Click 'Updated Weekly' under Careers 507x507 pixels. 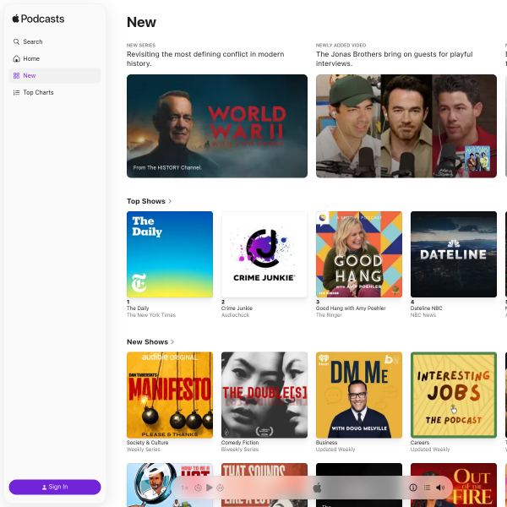tap(430, 450)
